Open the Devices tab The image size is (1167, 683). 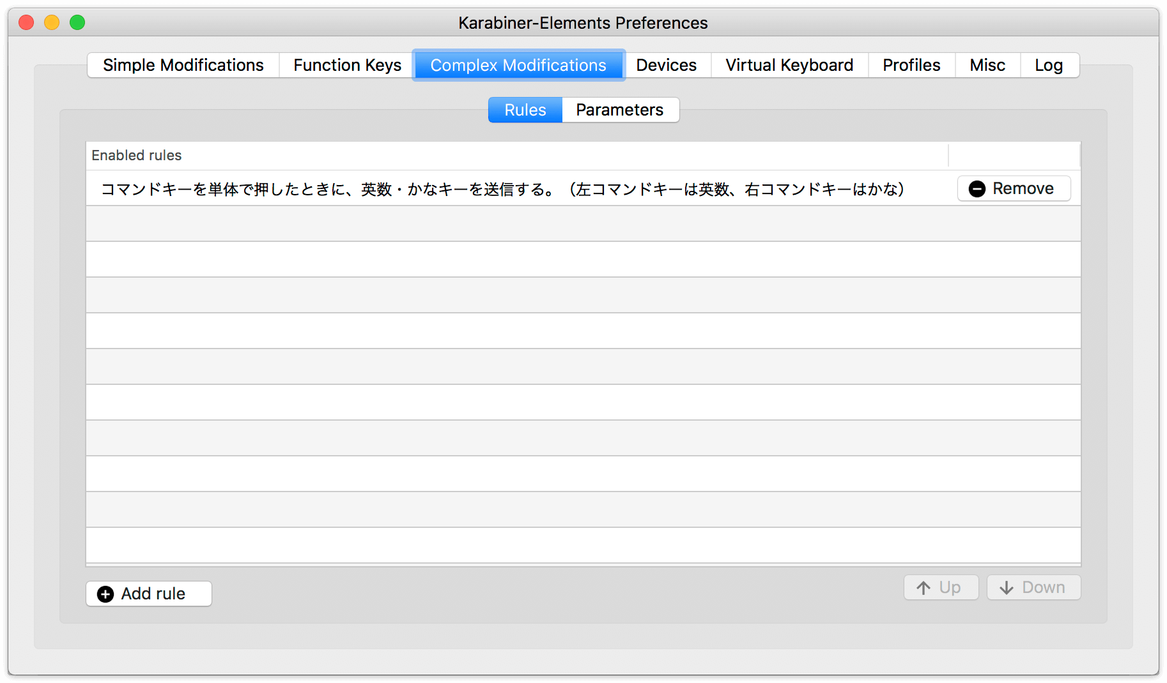click(666, 65)
